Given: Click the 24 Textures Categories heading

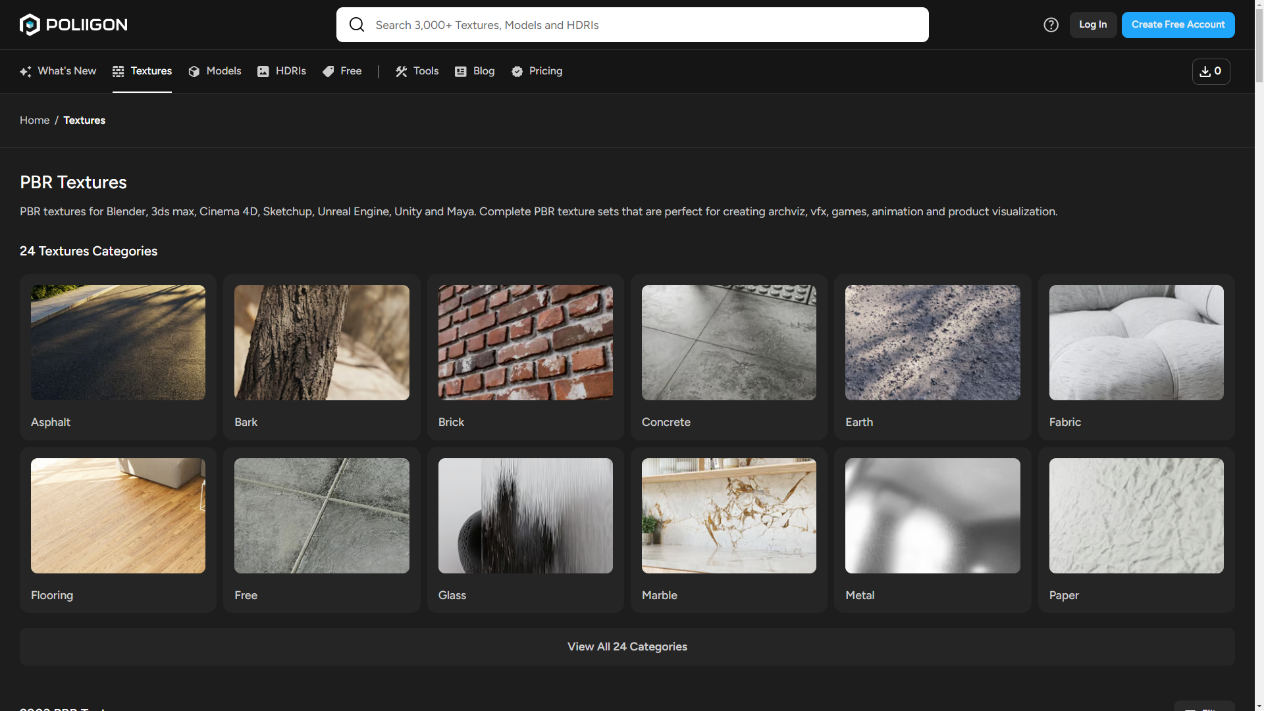Looking at the screenshot, I should tap(88, 251).
